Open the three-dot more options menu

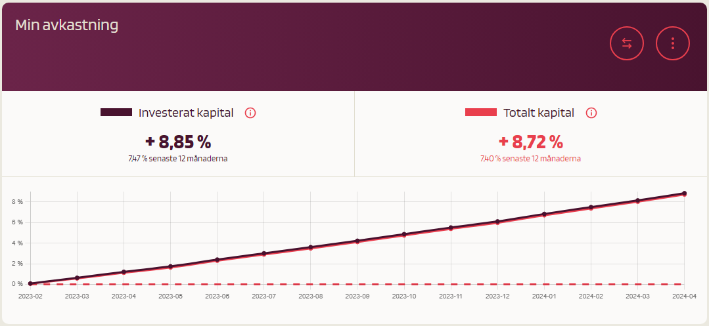(673, 44)
